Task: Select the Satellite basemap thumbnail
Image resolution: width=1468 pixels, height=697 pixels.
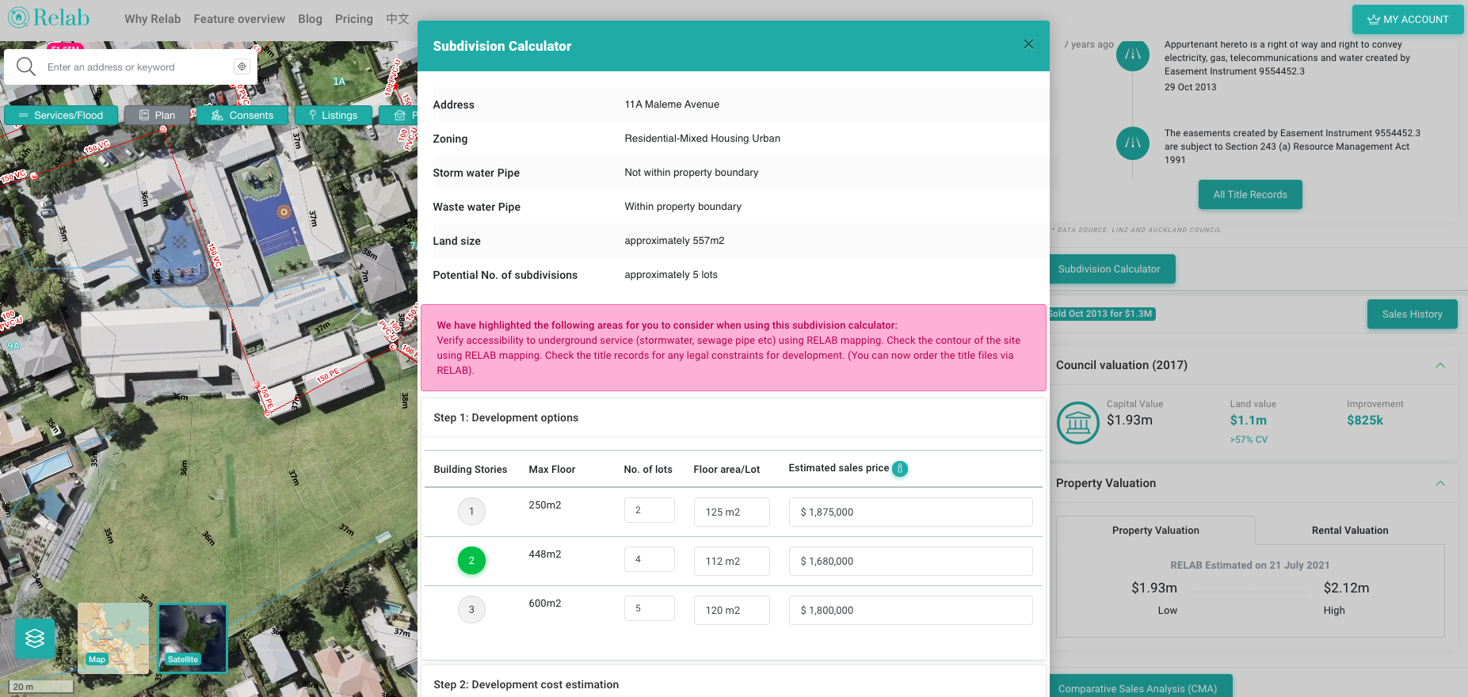Action: (x=193, y=638)
